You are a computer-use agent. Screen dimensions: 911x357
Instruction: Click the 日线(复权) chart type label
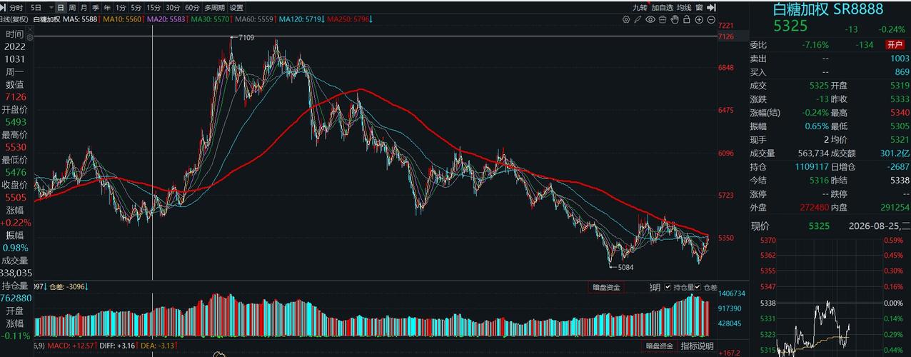(x=14, y=19)
